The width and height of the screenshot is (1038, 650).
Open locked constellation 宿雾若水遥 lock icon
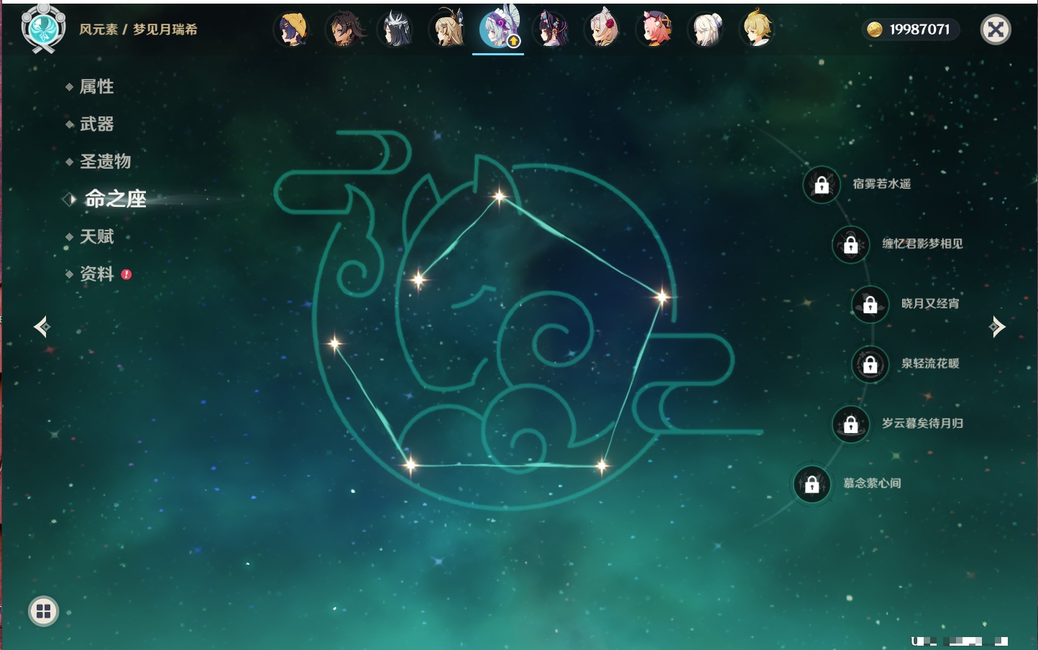pyautogui.click(x=822, y=185)
